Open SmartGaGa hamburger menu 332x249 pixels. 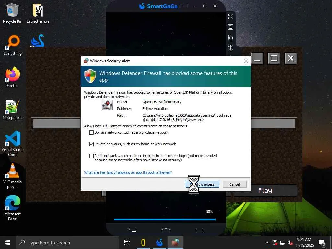[186, 6]
